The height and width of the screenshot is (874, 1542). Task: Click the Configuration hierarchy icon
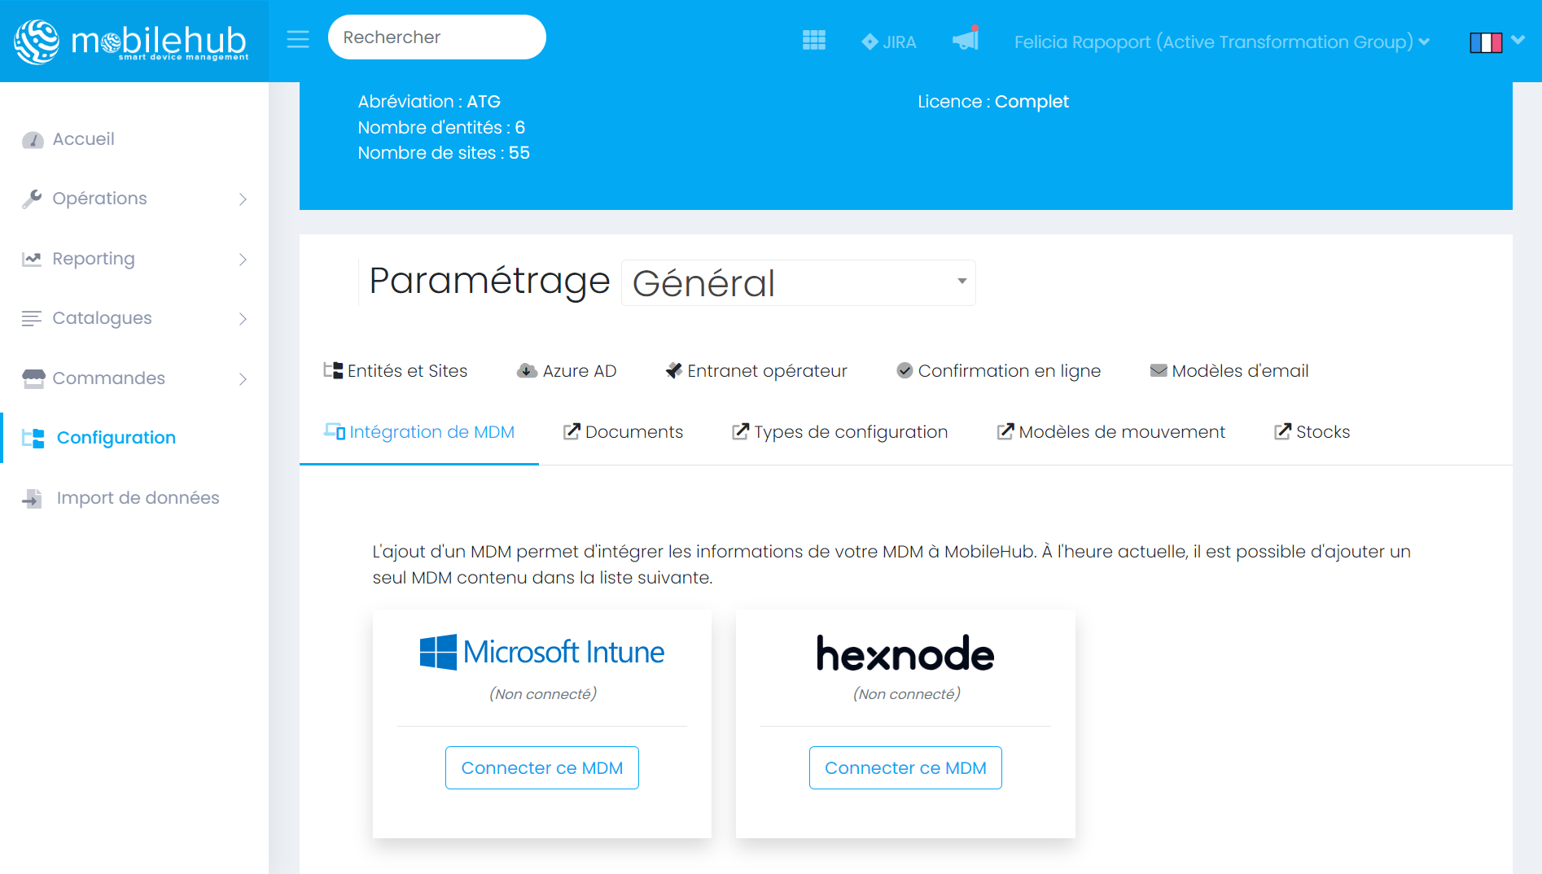pyautogui.click(x=33, y=438)
